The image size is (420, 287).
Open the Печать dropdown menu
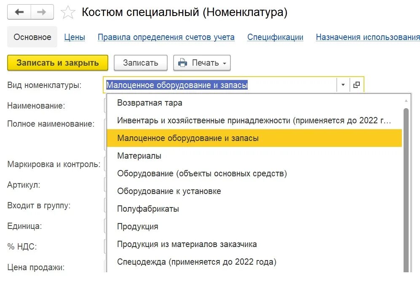202,63
